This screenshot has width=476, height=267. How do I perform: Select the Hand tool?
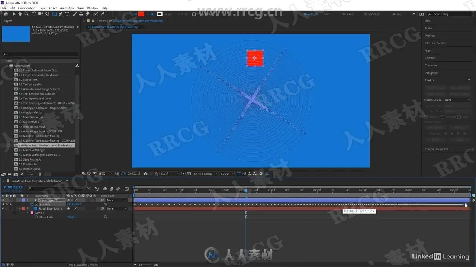click(20, 14)
